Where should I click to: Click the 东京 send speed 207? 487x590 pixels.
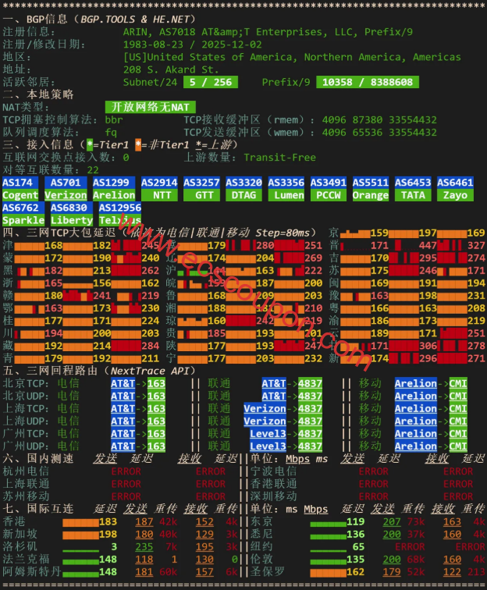coord(392,521)
